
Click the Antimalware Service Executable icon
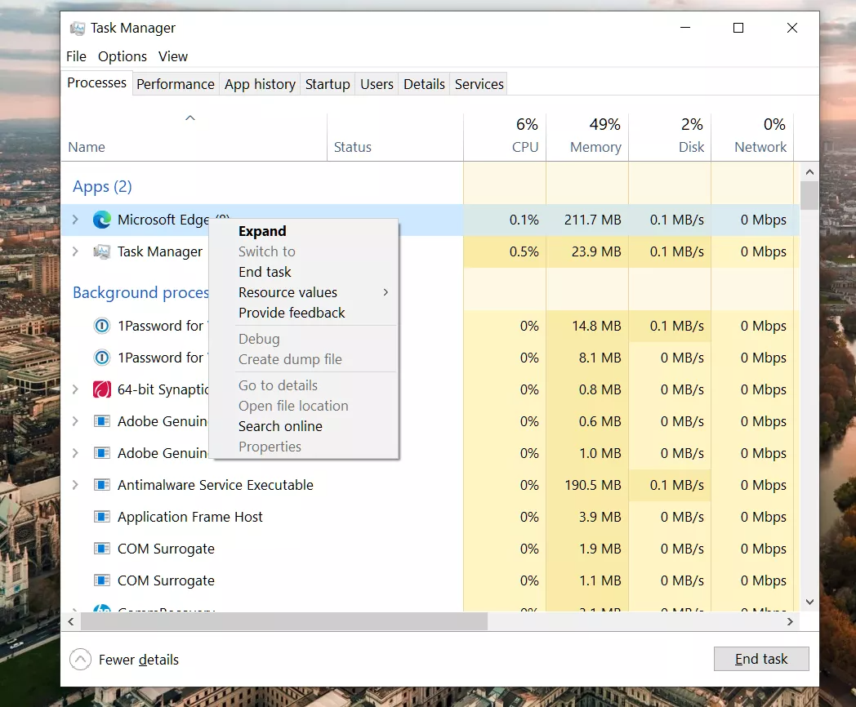coord(102,485)
